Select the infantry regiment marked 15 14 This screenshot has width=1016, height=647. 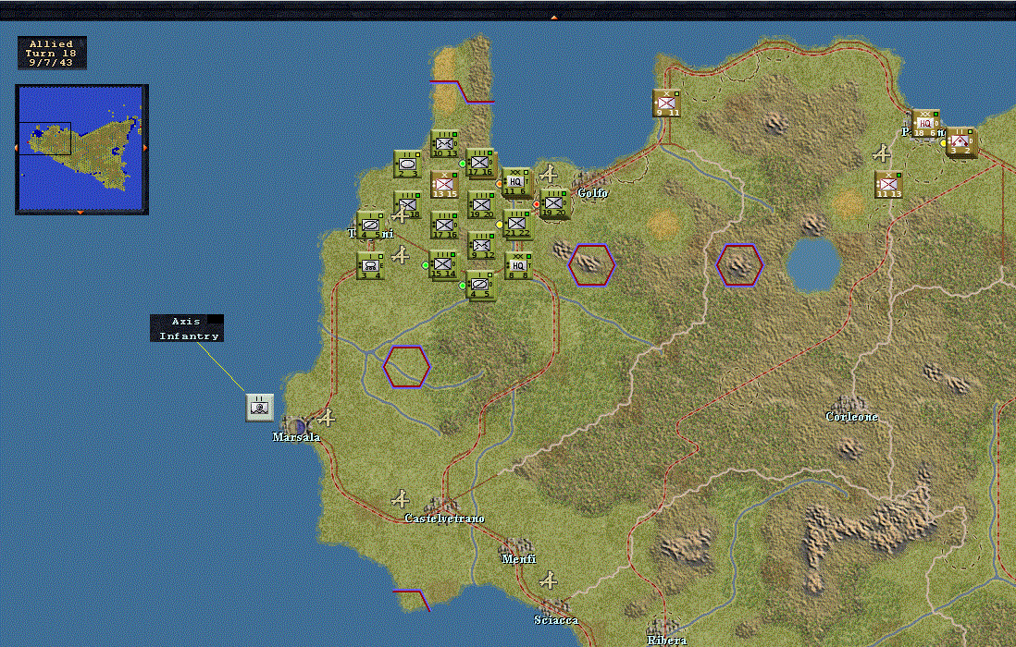pyautogui.click(x=444, y=264)
